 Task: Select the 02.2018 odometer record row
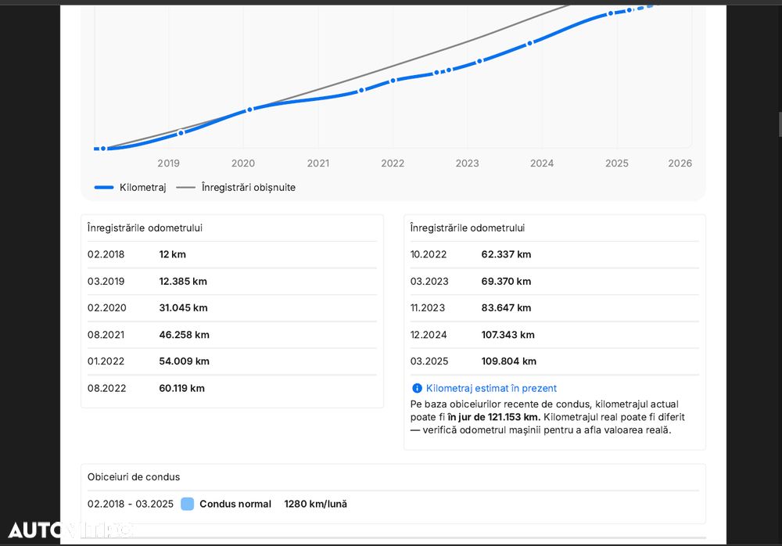tap(231, 254)
